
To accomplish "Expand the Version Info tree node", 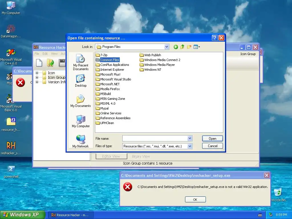I will [37, 82].
